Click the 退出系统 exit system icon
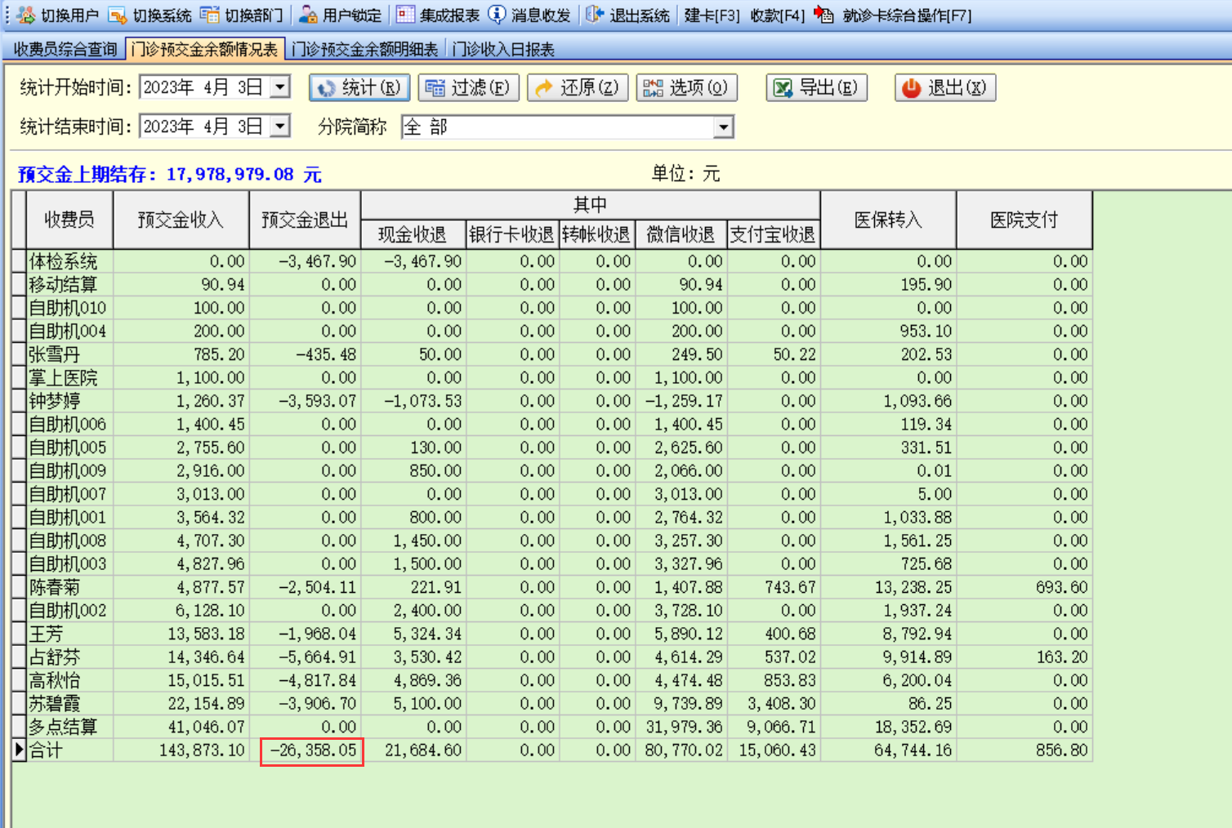Screen dimensions: 1232x828 [595, 15]
